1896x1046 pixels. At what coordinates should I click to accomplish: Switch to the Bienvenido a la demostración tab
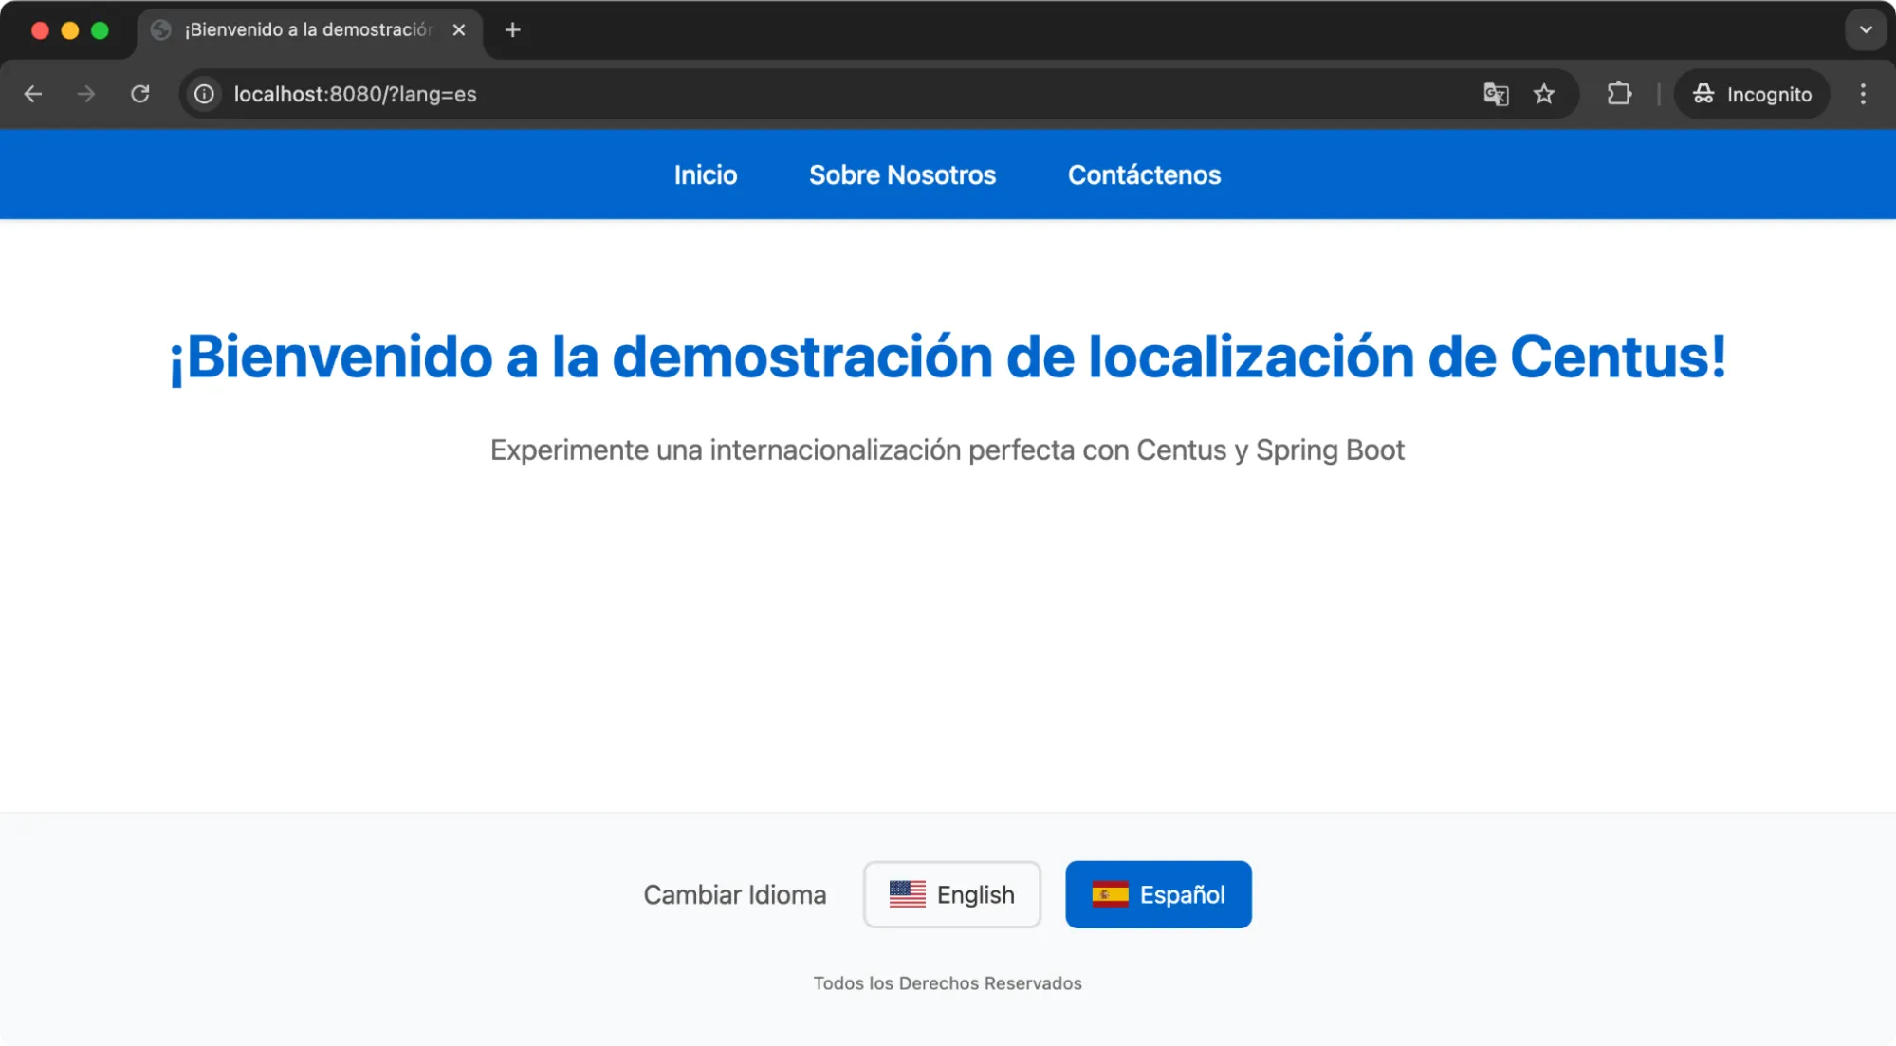click(304, 29)
